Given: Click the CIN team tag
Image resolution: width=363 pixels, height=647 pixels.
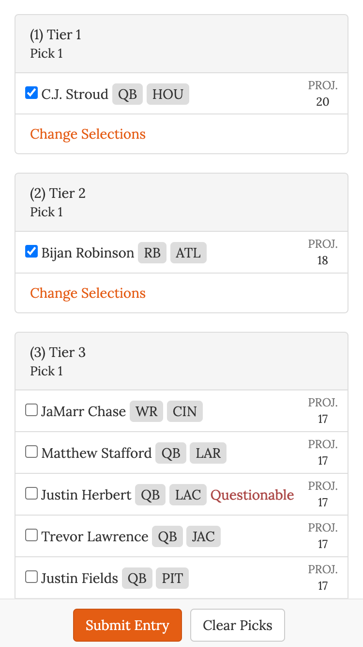Looking at the screenshot, I should tap(185, 412).
